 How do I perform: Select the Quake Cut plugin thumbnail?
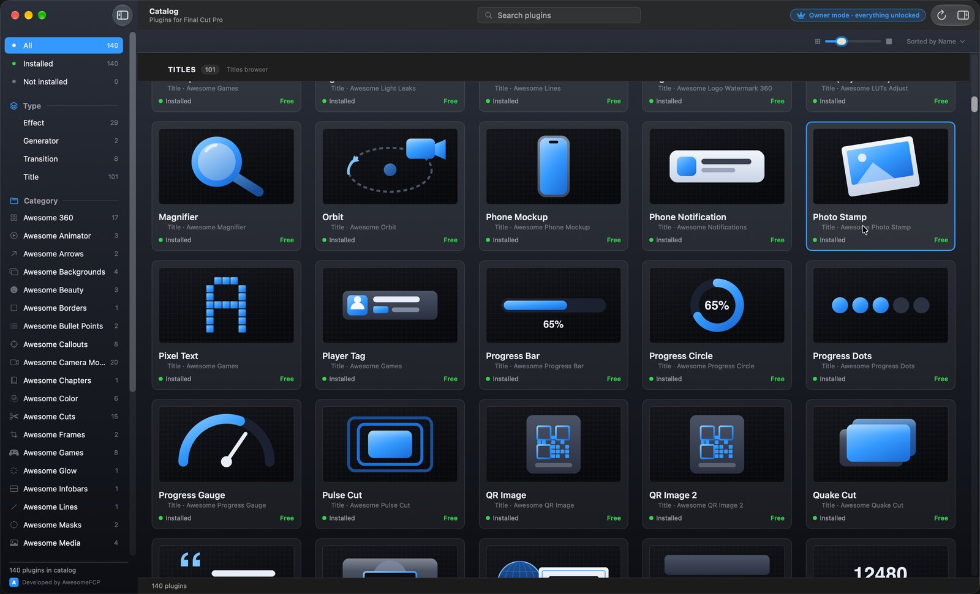click(880, 444)
